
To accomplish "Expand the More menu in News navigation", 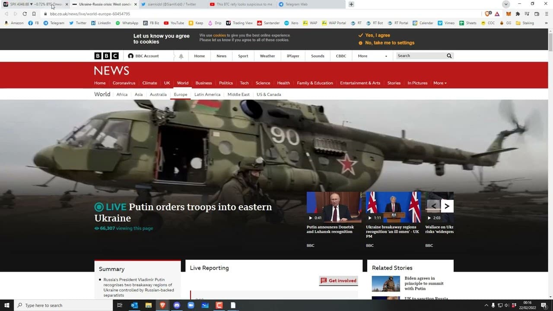I will pos(440,83).
